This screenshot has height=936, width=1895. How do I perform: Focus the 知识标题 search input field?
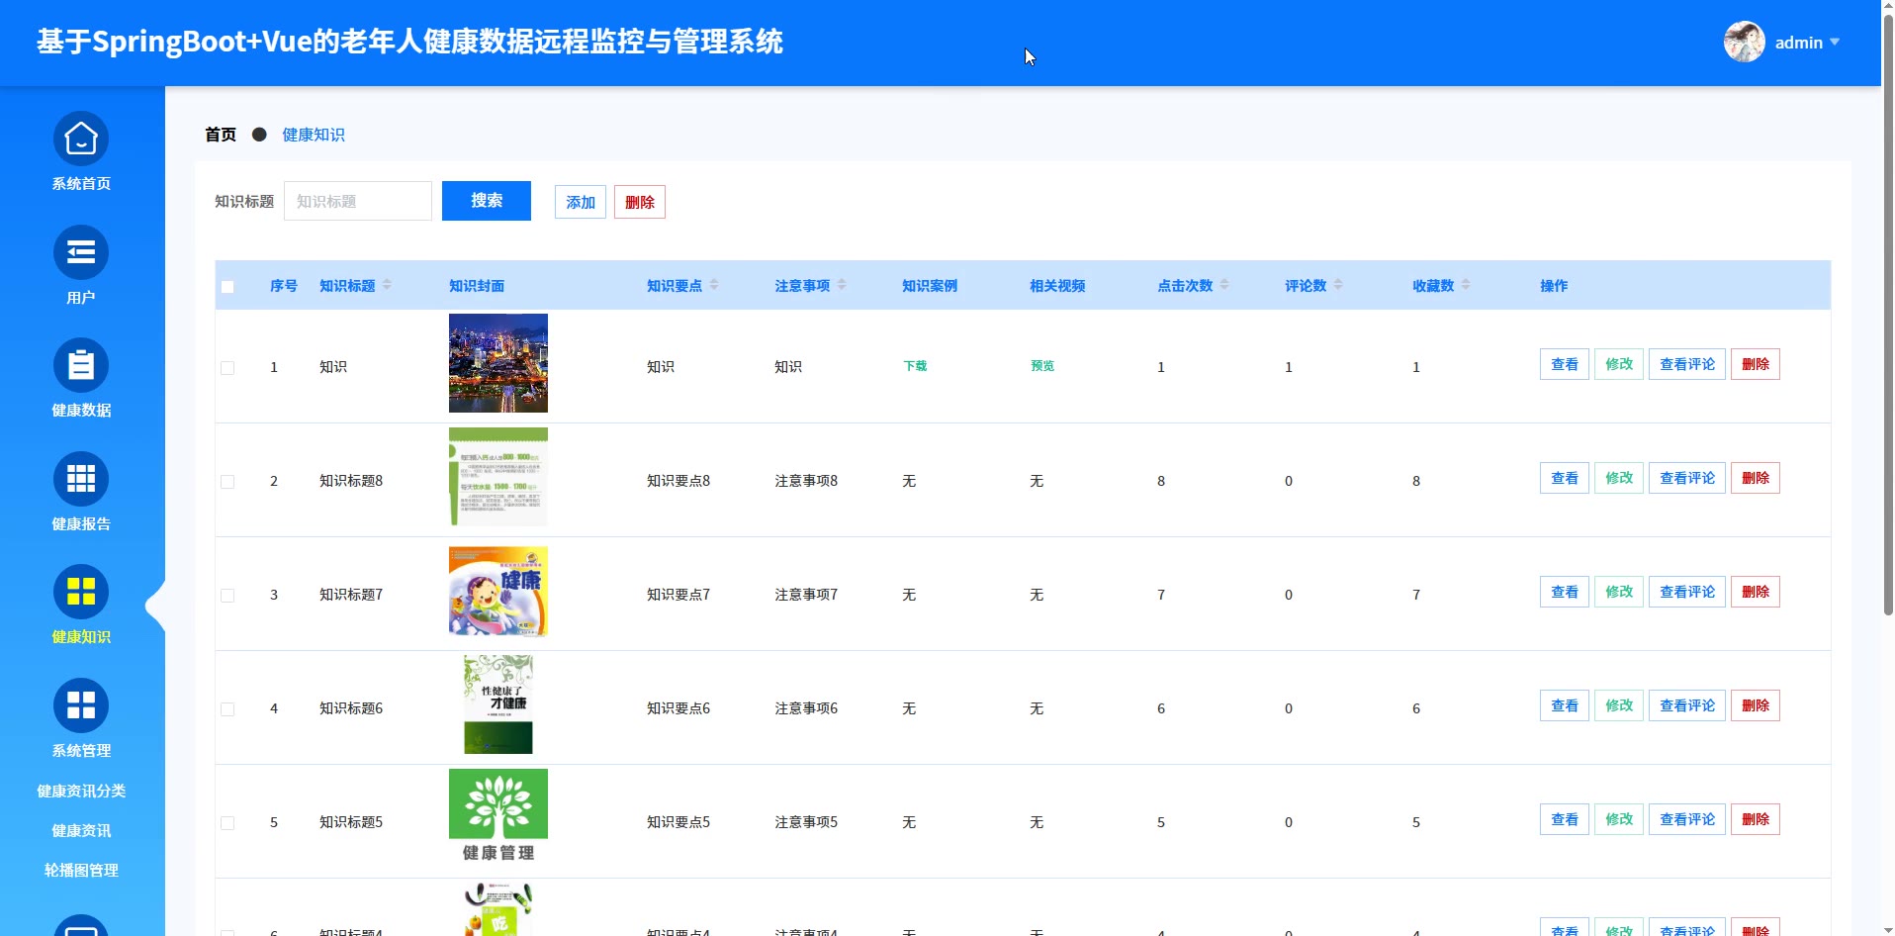click(358, 201)
